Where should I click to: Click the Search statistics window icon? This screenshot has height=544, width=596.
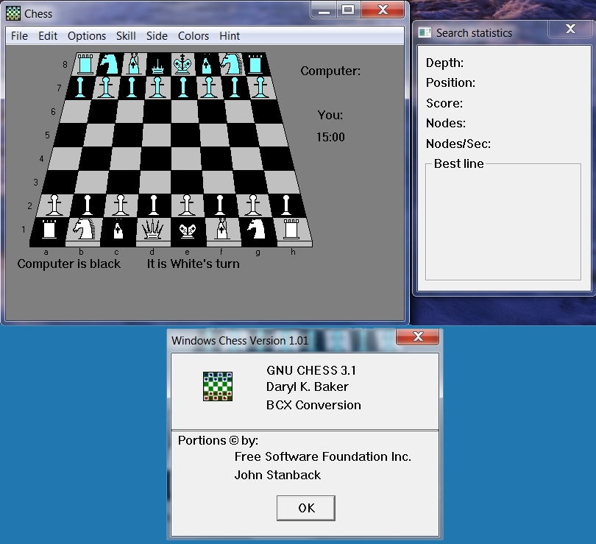point(425,32)
